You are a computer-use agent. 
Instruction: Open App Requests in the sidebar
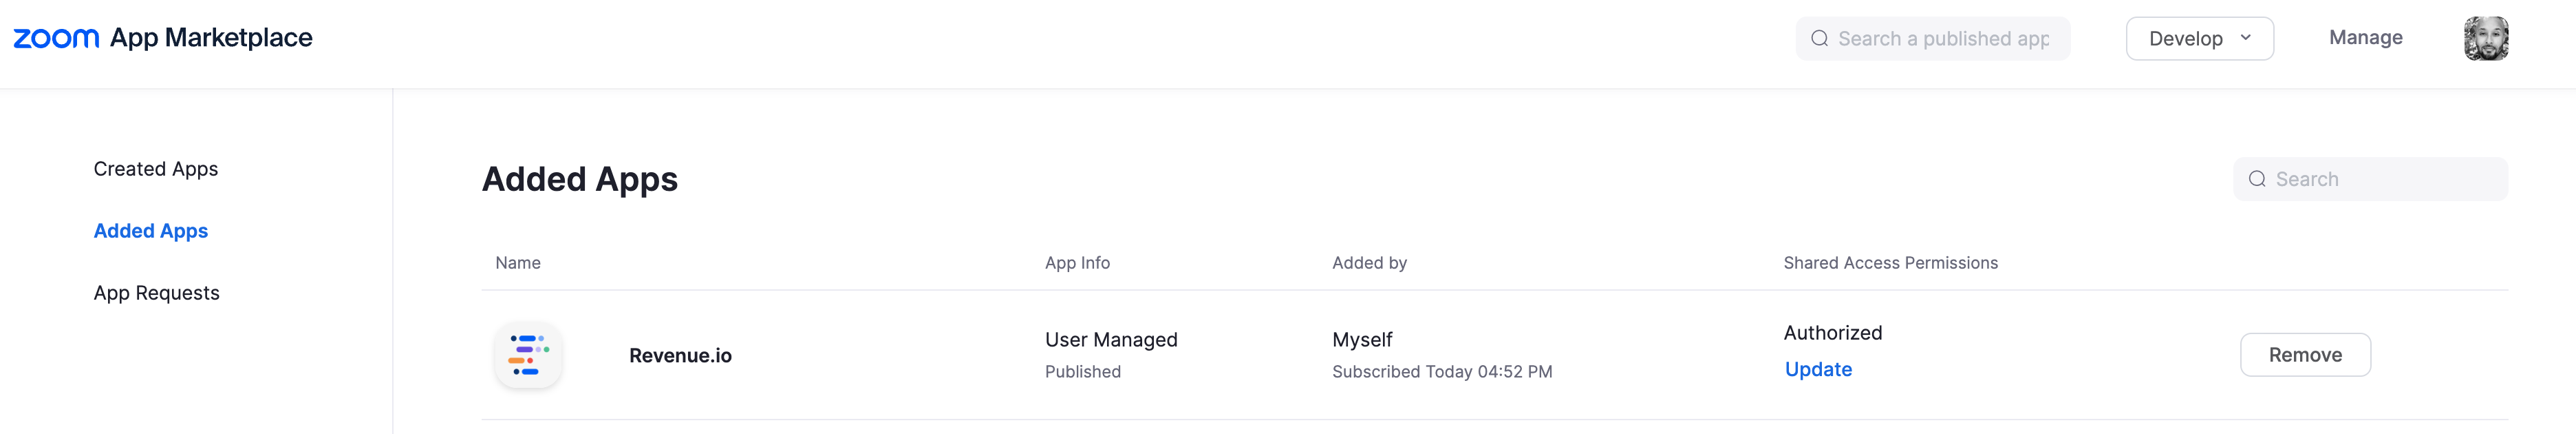(x=157, y=293)
